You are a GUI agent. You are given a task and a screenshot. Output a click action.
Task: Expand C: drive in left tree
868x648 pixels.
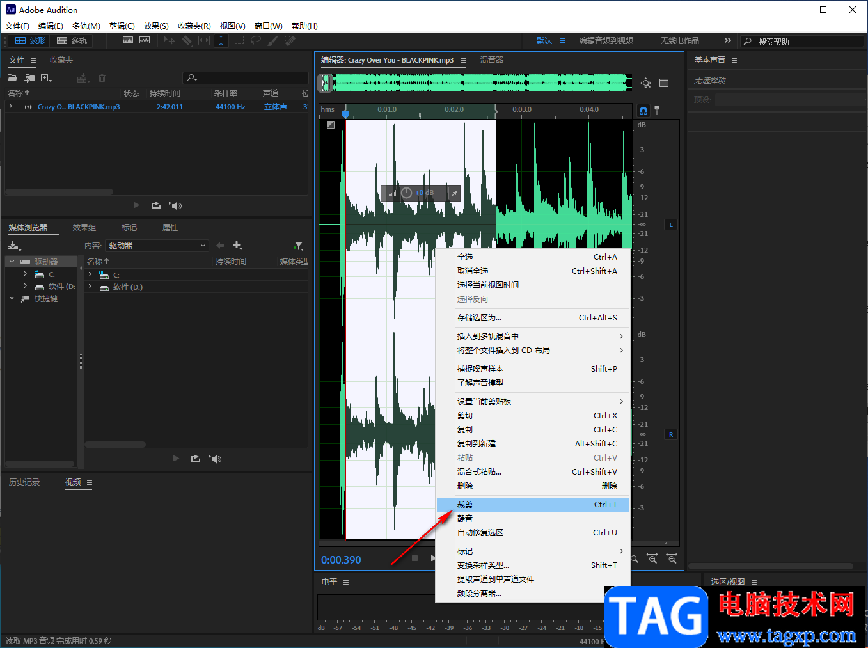point(26,274)
